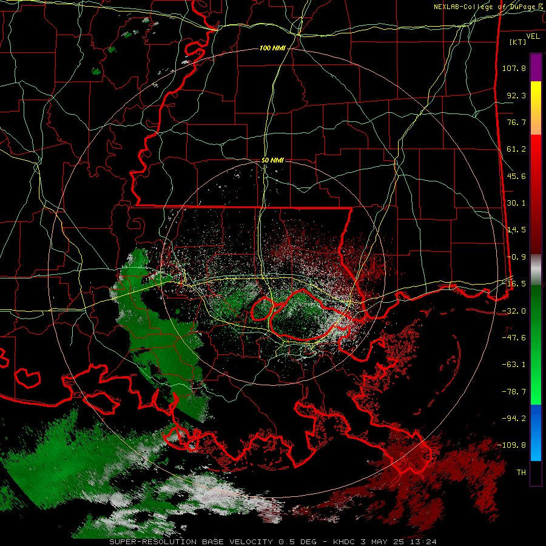Screen dimensions: 546x546
Task: Click the "VEL" legend title
Action: [x=533, y=36]
